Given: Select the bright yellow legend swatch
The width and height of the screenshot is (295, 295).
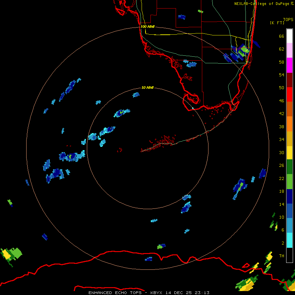Looking at the screenshot, I should (x=289, y=153).
